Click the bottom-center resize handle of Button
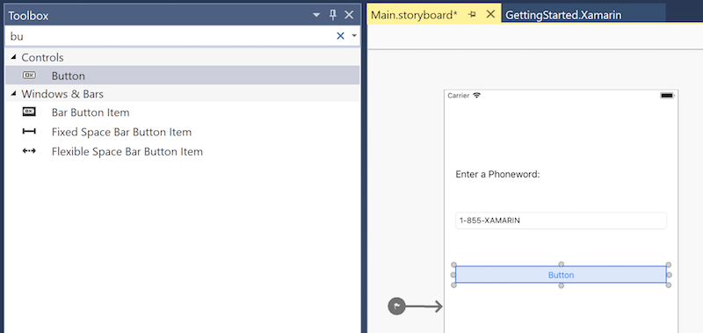The image size is (703, 333). click(561, 286)
